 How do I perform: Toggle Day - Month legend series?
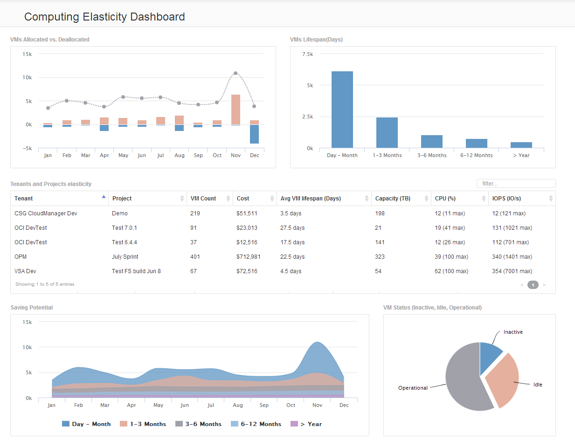pyautogui.click(x=86, y=424)
